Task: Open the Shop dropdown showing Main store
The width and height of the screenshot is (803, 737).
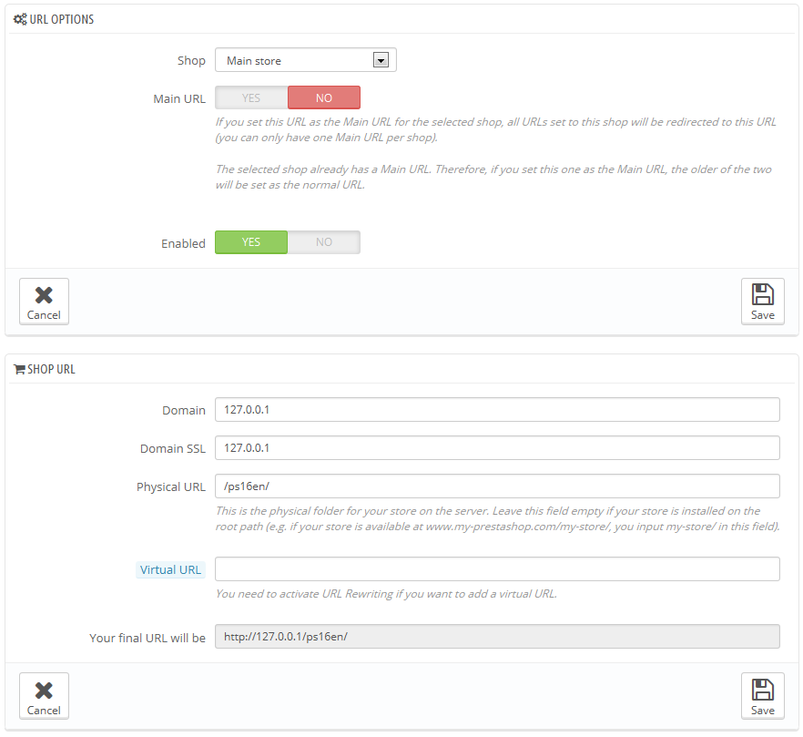Action: (305, 60)
